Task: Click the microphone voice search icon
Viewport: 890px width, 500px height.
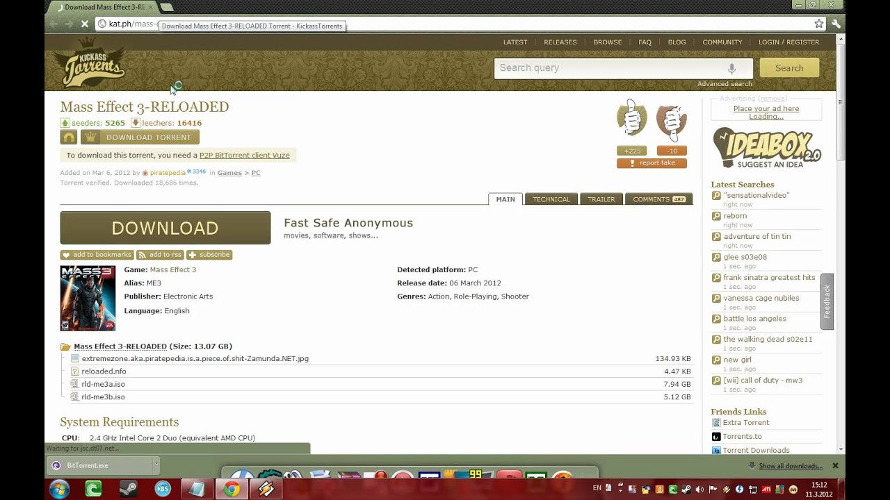Action: 731,68
